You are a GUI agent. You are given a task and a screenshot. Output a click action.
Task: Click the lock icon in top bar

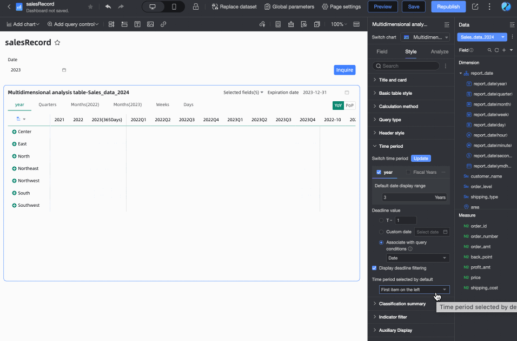click(195, 6)
